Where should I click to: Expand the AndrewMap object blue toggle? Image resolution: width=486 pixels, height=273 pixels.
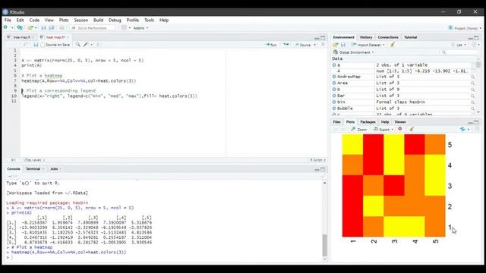click(334, 77)
